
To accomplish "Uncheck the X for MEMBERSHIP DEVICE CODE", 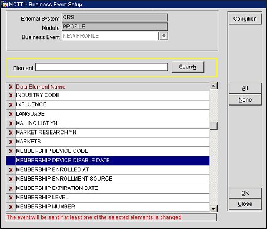I will coord(11,151).
